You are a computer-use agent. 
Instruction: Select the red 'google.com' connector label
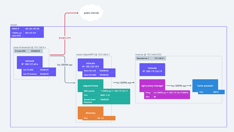point(65,38)
